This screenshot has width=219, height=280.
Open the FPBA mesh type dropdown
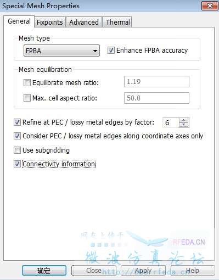click(x=61, y=51)
